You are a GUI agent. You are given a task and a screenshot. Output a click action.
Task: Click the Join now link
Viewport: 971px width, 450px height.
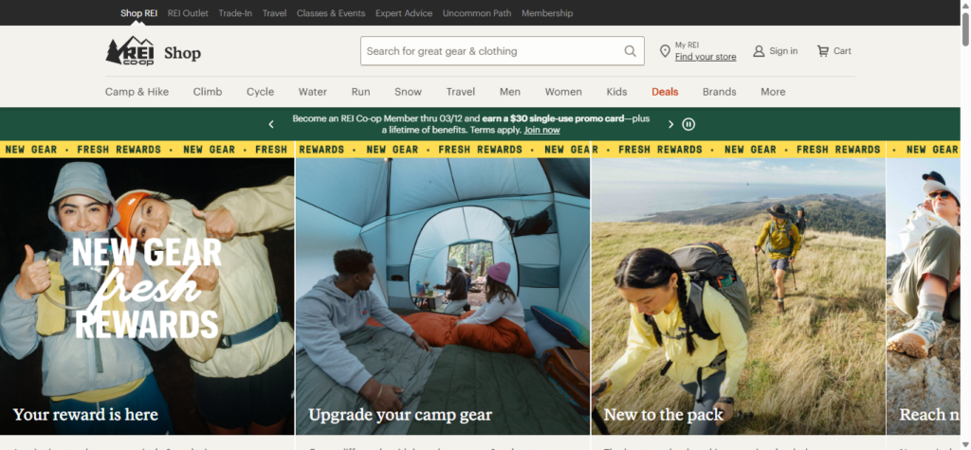(x=541, y=130)
